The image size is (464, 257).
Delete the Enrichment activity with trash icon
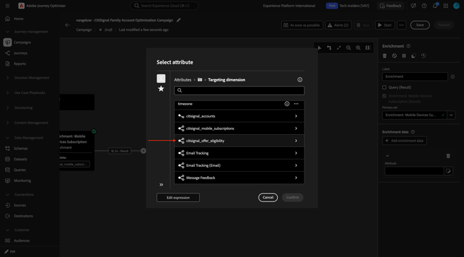(385, 56)
